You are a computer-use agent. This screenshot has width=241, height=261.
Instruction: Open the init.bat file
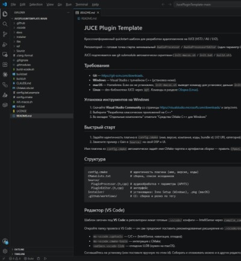pos(42,106)
